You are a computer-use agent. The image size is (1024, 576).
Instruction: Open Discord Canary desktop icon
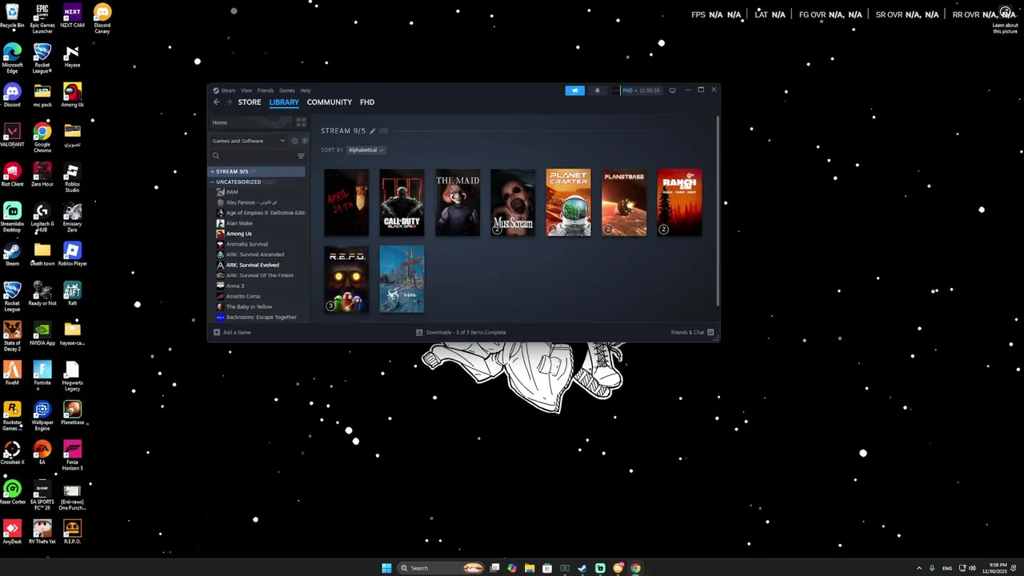[x=102, y=19]
